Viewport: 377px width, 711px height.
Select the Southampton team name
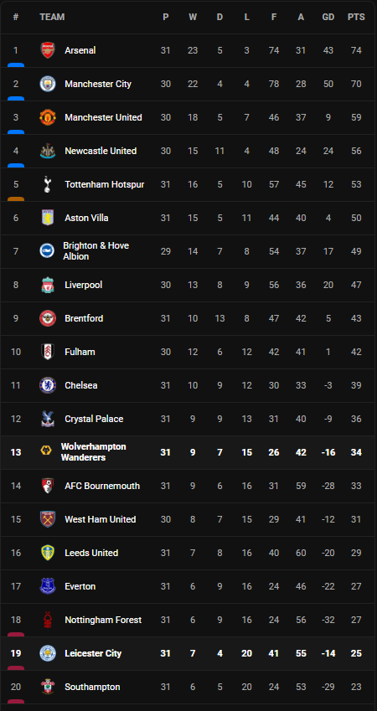click(92, 687)
